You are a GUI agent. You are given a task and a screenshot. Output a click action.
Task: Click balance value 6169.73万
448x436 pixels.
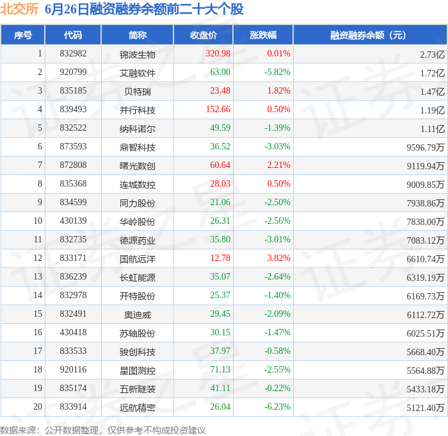[x=426, y=296]
